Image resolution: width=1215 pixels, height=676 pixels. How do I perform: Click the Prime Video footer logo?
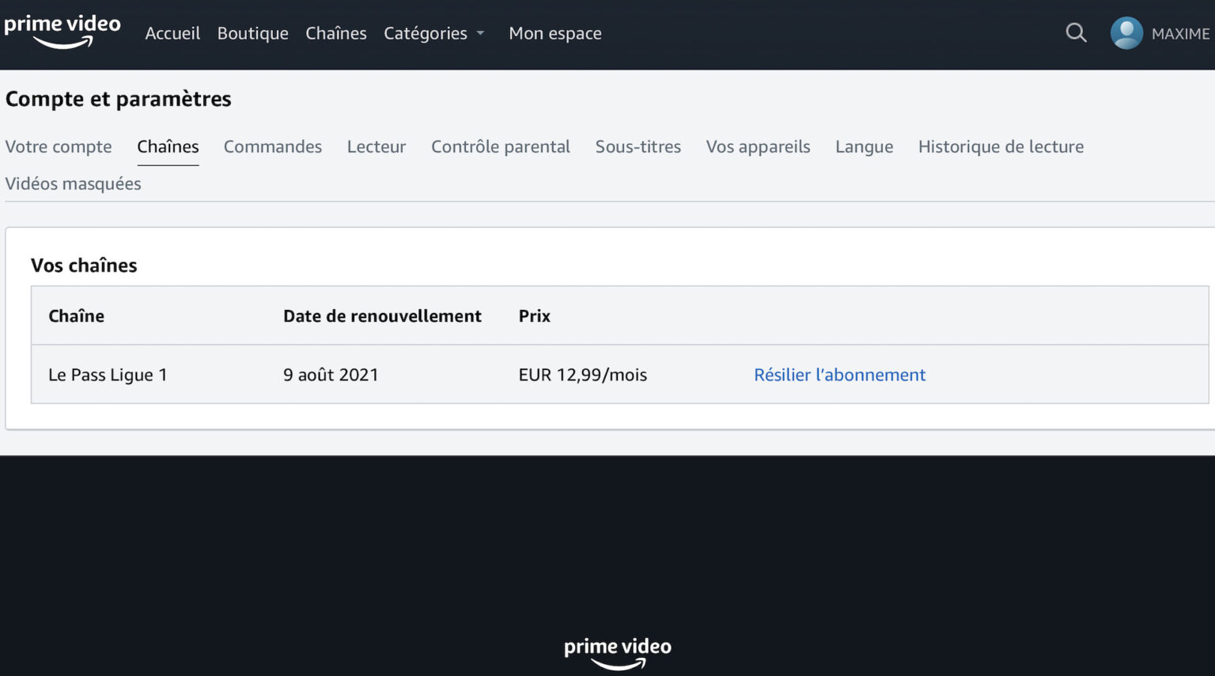click(617, 652)
